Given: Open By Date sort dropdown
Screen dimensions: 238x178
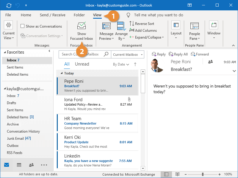Looking at the screenshot, I should pos(121,64).
